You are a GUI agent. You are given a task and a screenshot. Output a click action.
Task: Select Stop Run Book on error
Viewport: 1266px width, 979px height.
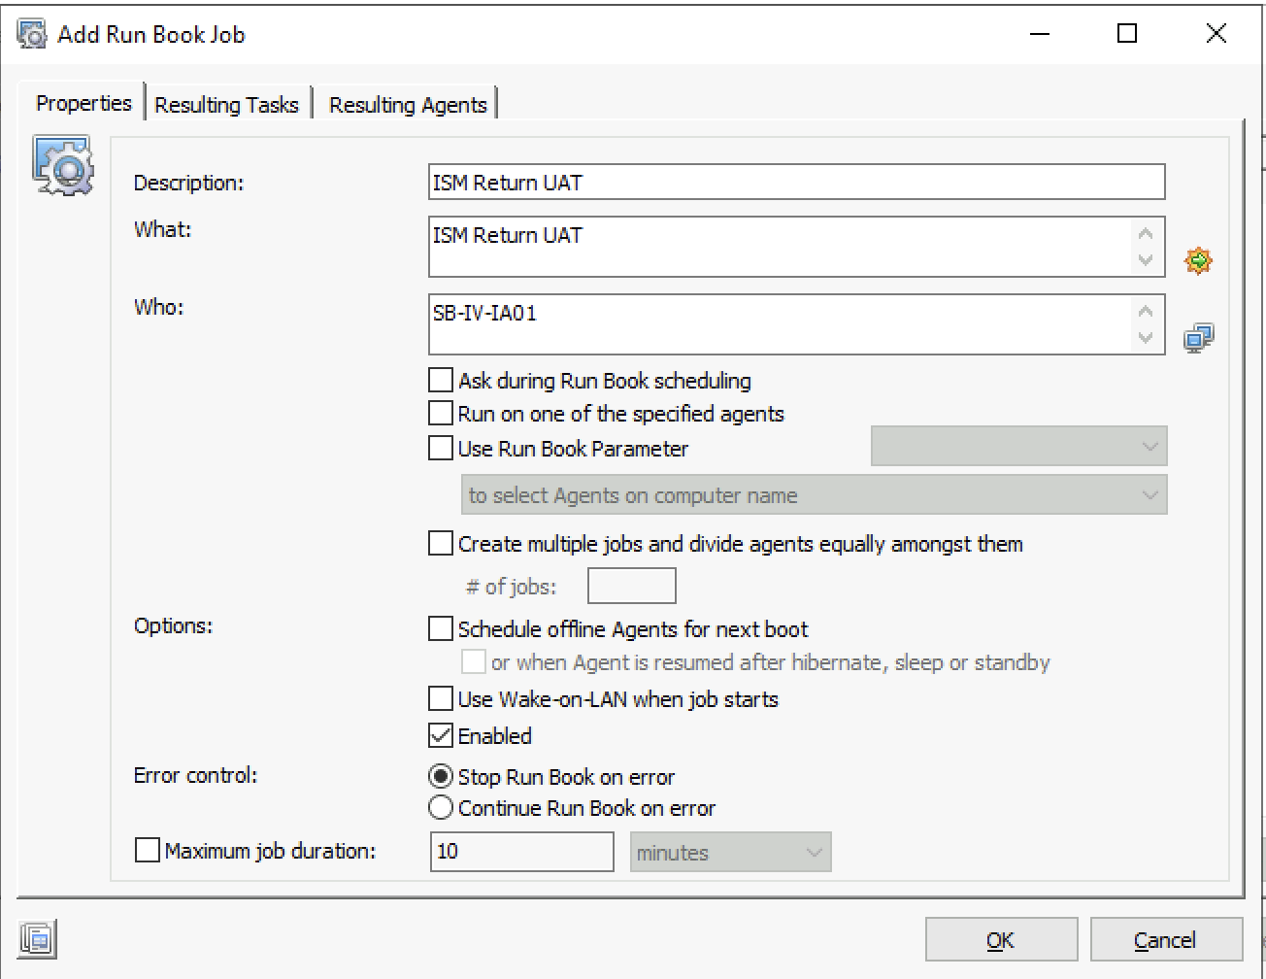[x=441, y=776]
